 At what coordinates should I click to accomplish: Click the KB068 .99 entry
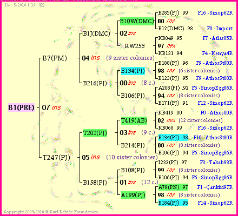coord(170,128)
